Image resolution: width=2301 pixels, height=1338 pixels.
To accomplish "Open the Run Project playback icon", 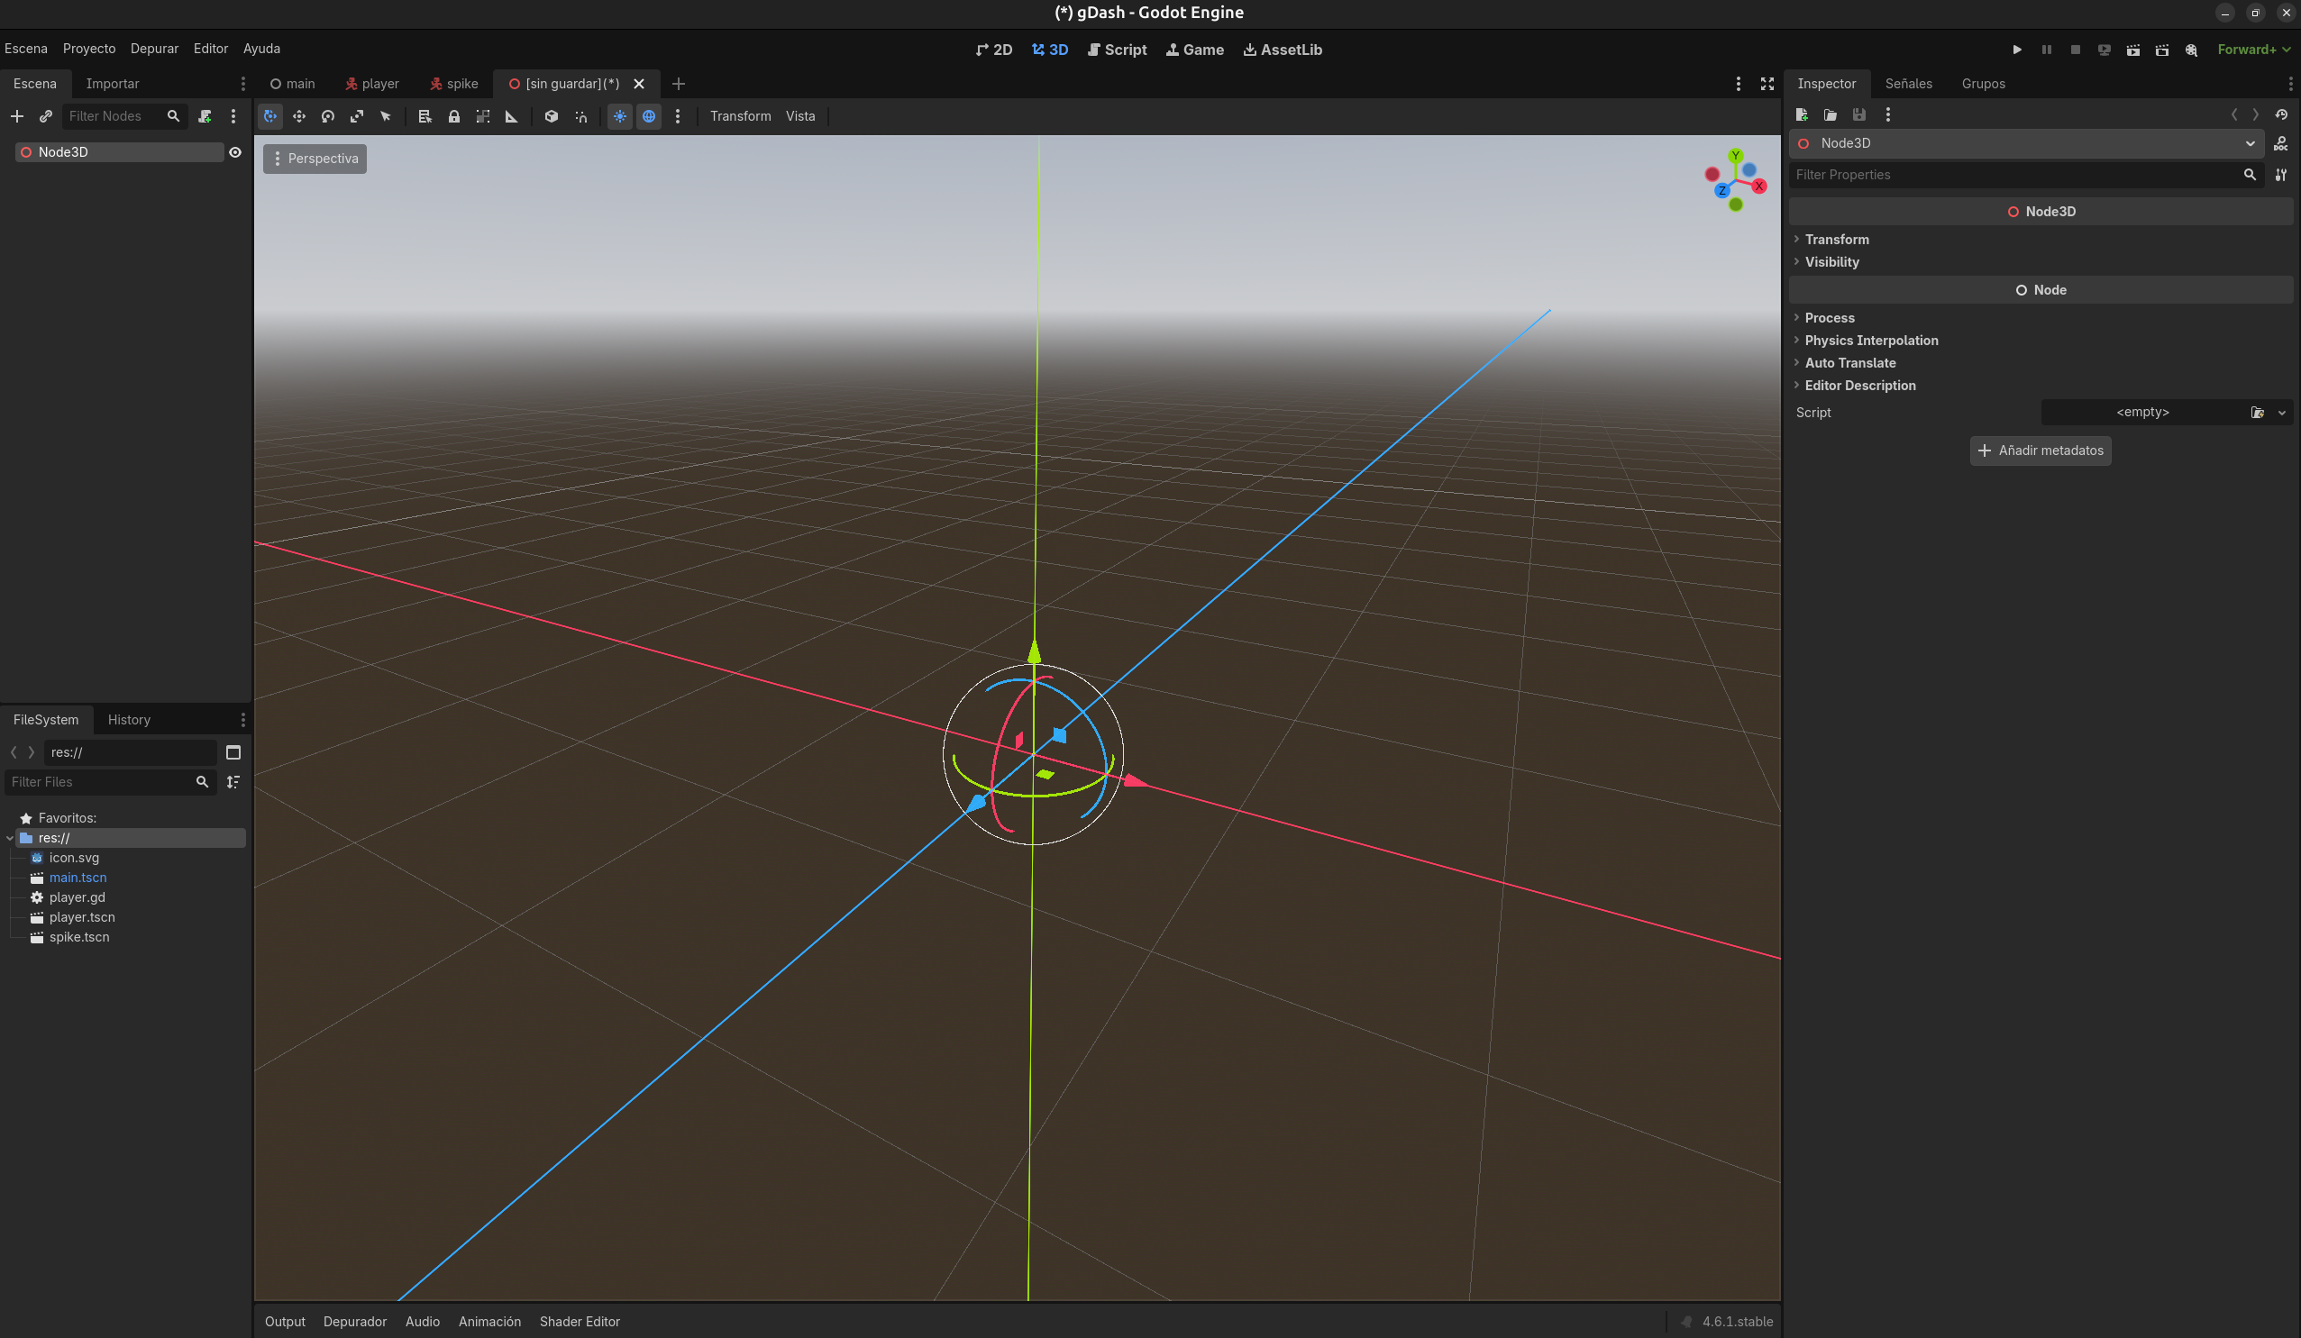I will tap(2017, 50).
